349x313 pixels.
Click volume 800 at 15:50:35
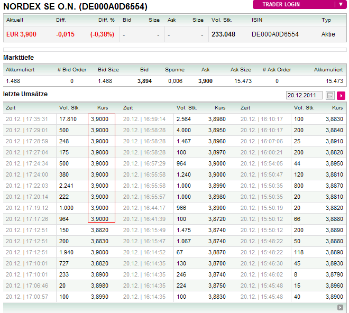[x=298, y=186]
